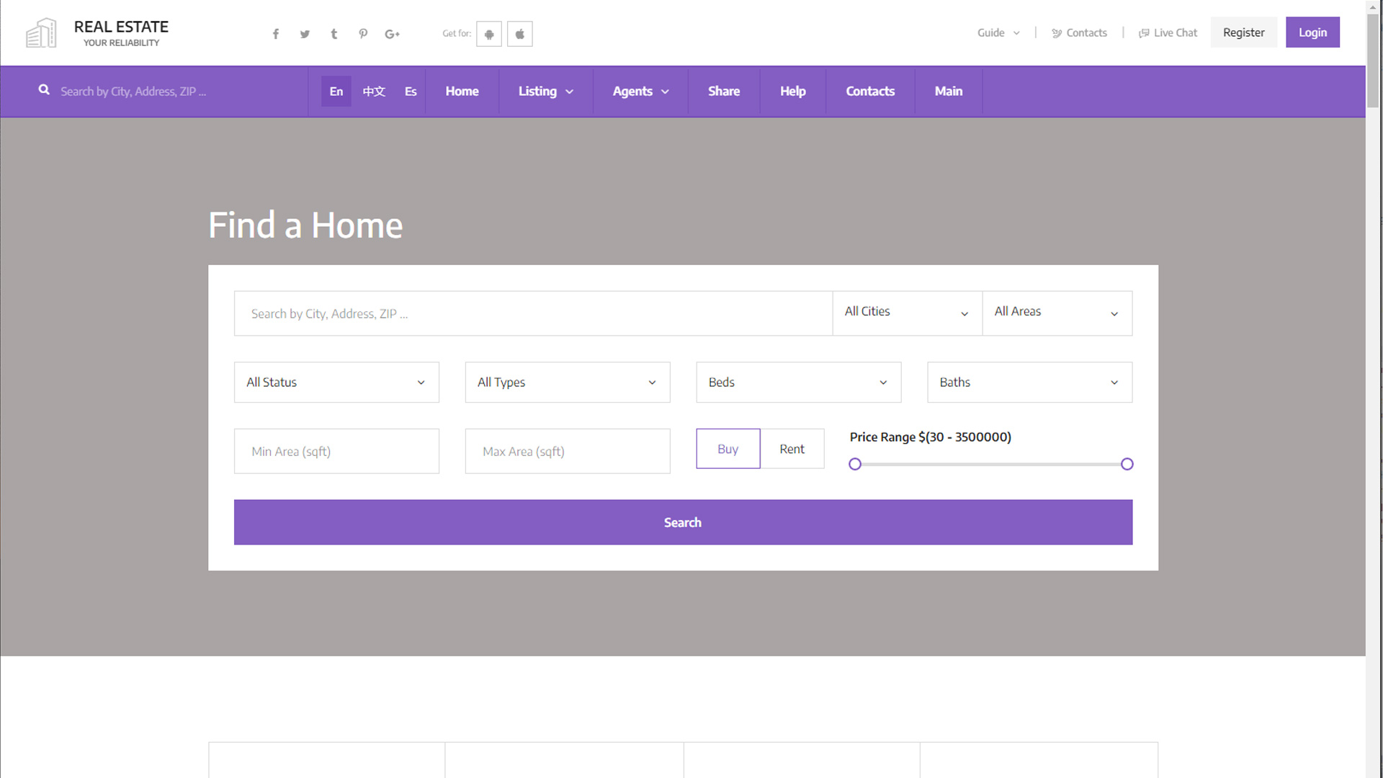
Task: Click the Twitter bird icon
Action: (305, 34)
